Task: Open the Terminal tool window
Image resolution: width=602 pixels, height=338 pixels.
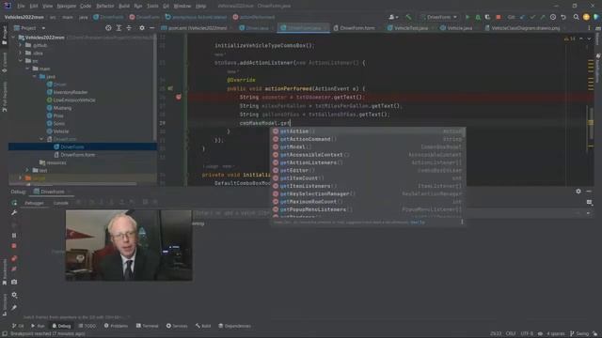Action: coord(148,326)
